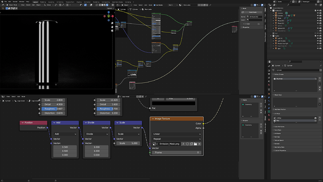Switch to the Shading workspace tab

pyautogui.click(x=79, y=2)
